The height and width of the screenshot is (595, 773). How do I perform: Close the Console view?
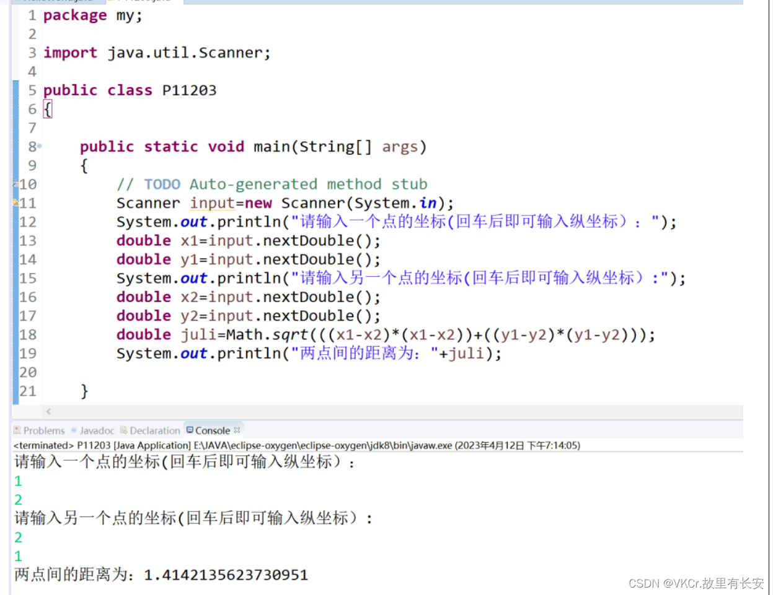point(237,430)
